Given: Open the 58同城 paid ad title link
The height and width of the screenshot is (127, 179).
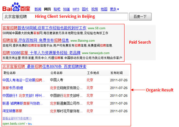Looking at the screenshot, I should pyautogui.click(x=44, y=28).
